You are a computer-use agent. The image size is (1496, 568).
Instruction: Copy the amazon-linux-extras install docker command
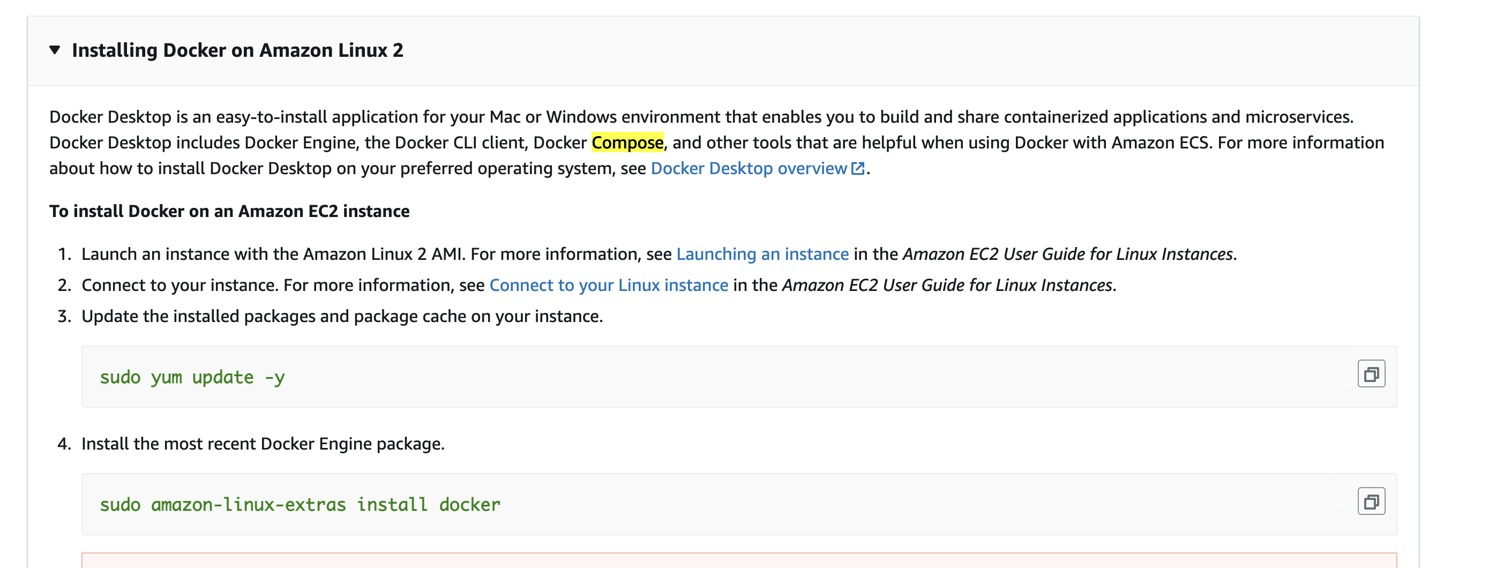pos(1371,502)
